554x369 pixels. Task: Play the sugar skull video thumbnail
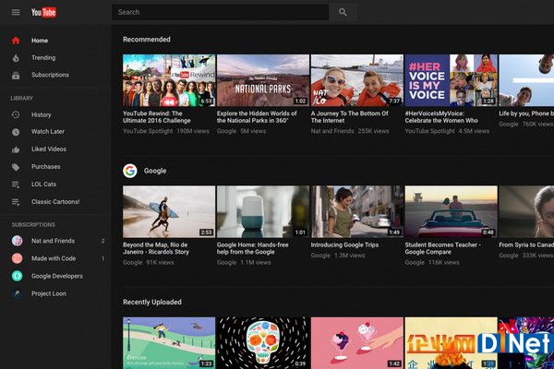pyautogui.click(x=263, y=343)
